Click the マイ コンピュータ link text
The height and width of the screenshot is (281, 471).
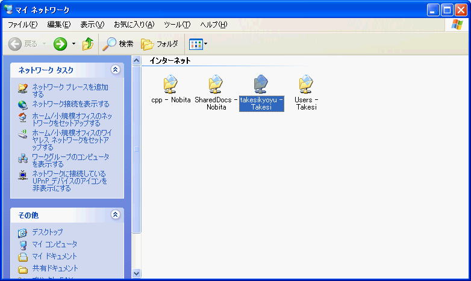(x=55, y=244)
